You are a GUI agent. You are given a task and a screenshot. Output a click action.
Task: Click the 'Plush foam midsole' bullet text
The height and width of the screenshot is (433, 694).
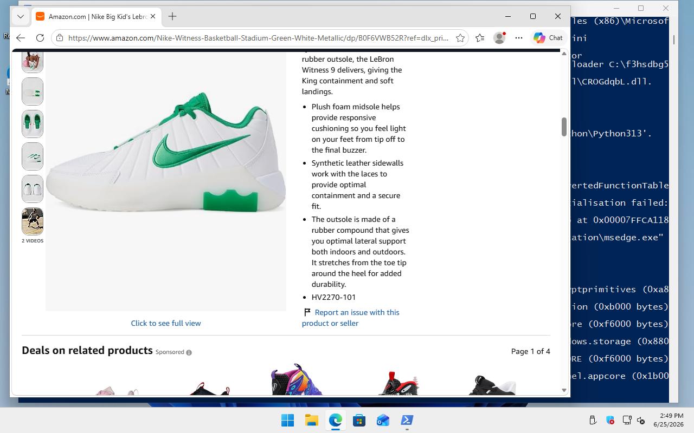coord(359,128)
